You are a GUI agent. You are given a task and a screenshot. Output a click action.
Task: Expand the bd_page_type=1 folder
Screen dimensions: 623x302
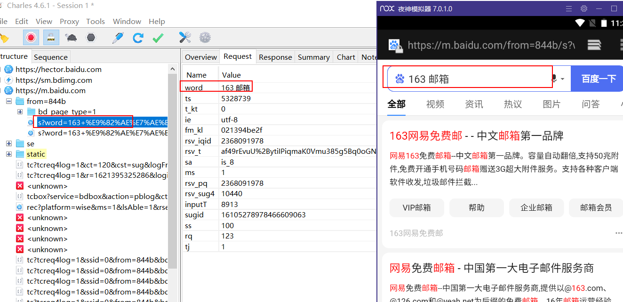[20, 111]
